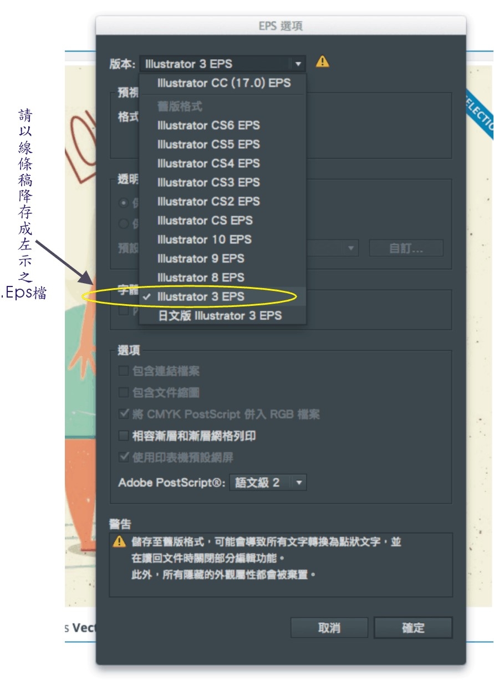Choose 日文版 Illustrator 3 EPS

click(220, 316)
